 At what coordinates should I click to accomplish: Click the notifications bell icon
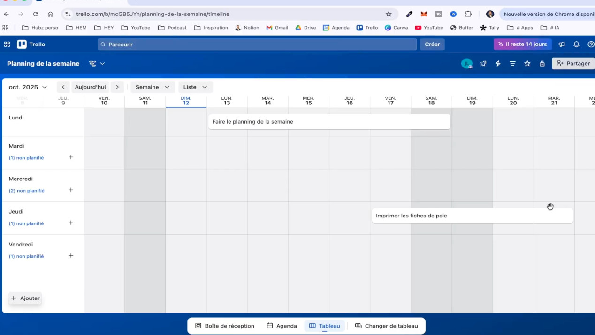click(576, 44)
